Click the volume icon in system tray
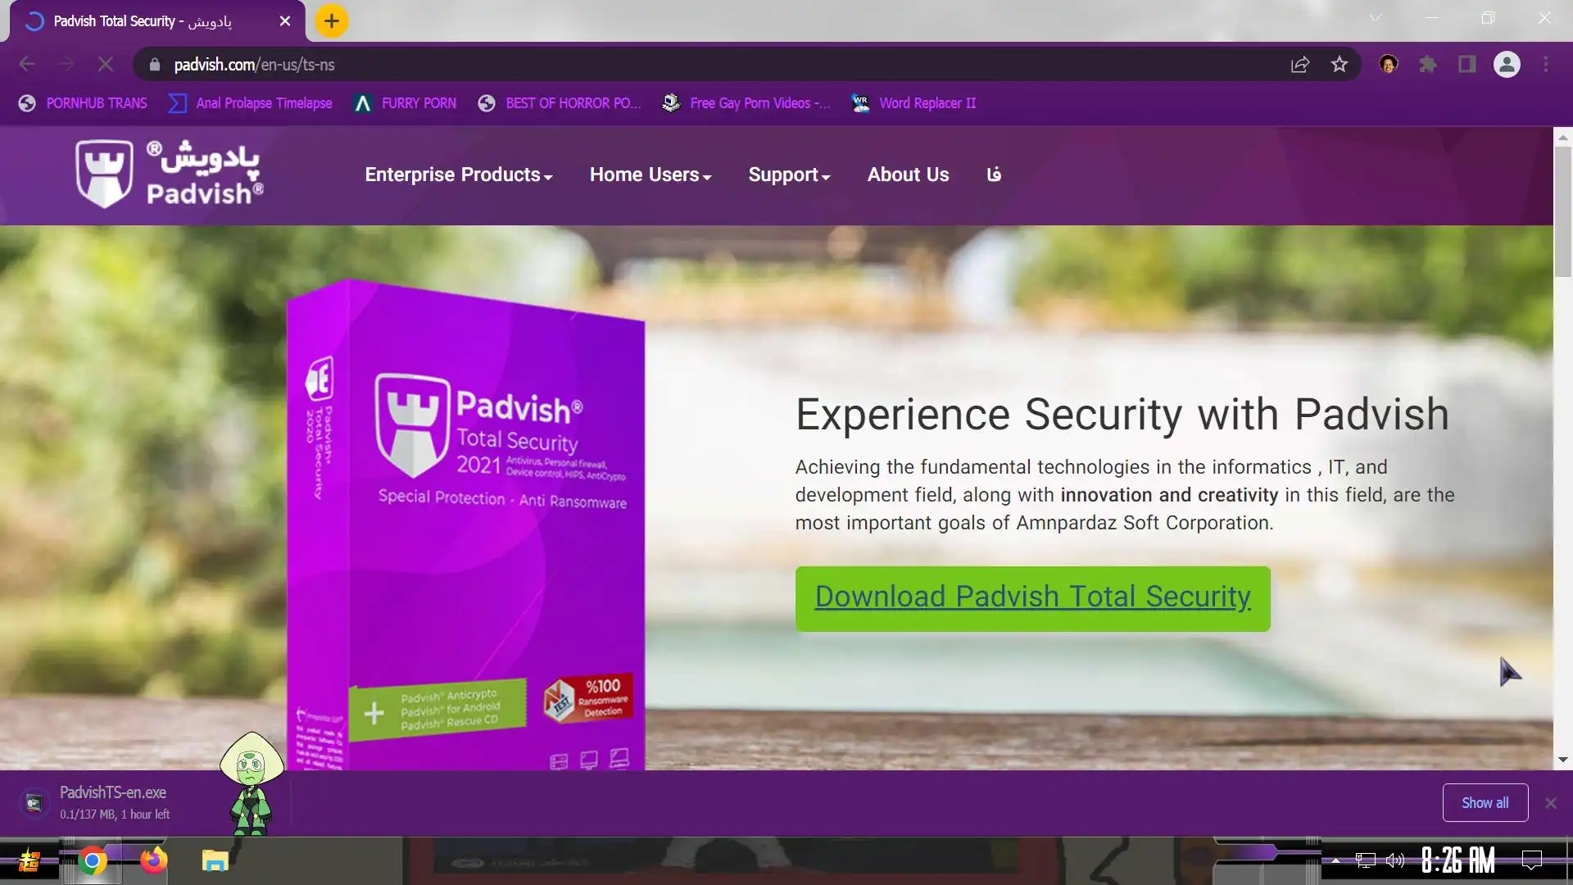Viewport: 1573px width, 885px height. pyautogui.click(x=1394, y=860)
